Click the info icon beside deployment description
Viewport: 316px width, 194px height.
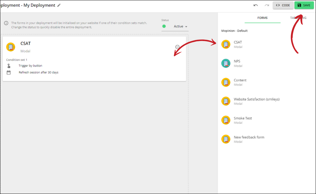6,23
